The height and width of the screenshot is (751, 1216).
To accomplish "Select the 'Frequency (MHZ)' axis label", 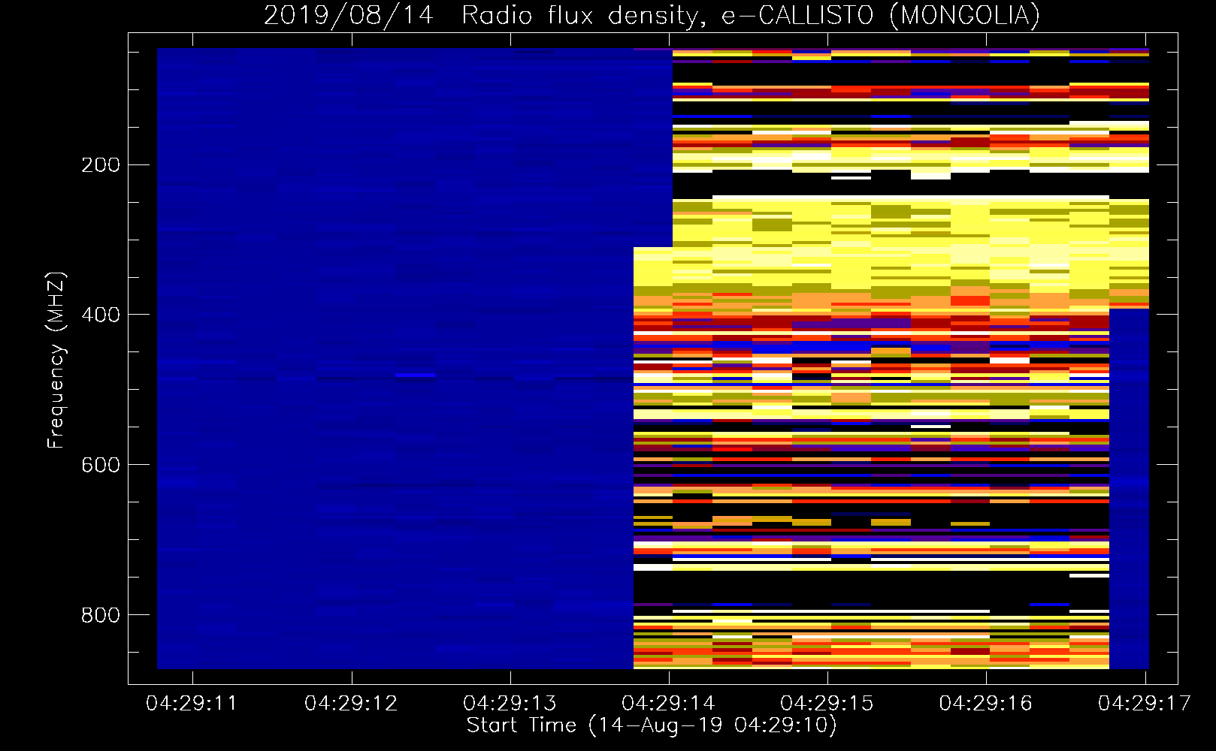I will 56,360.
